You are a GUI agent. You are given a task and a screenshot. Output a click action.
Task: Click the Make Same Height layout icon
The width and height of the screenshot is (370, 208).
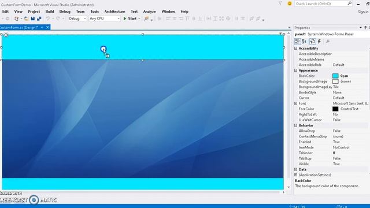215,18
